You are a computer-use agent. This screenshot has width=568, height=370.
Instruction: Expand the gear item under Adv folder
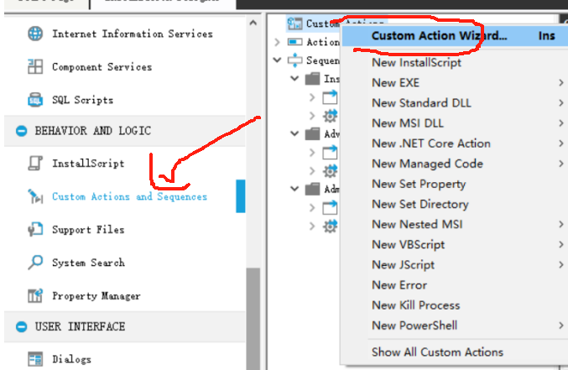312,170
